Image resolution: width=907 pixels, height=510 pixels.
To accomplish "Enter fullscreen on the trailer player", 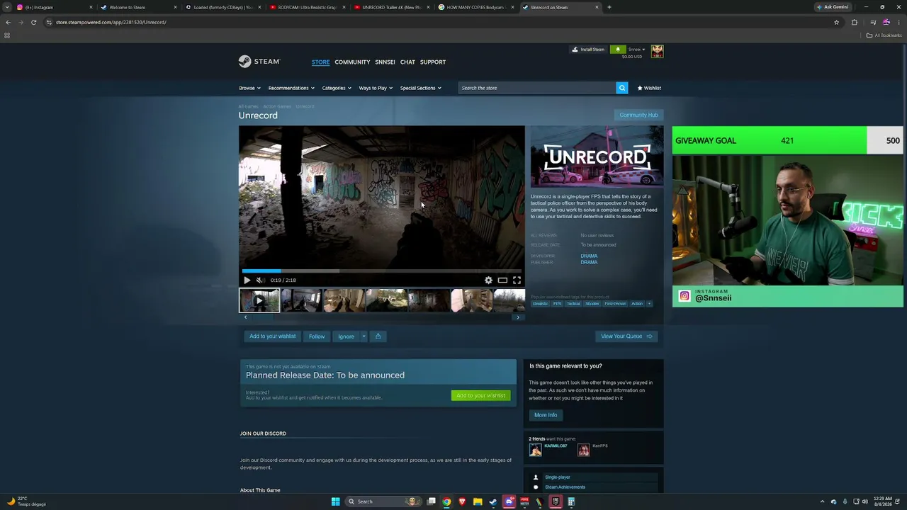I will (517, 280).
